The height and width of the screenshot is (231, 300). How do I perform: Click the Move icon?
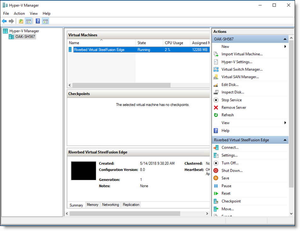coord(216,209)
